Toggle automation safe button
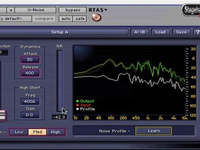This screenshot has height=150, width=200. pyautogui.click(x=80, y=19)
